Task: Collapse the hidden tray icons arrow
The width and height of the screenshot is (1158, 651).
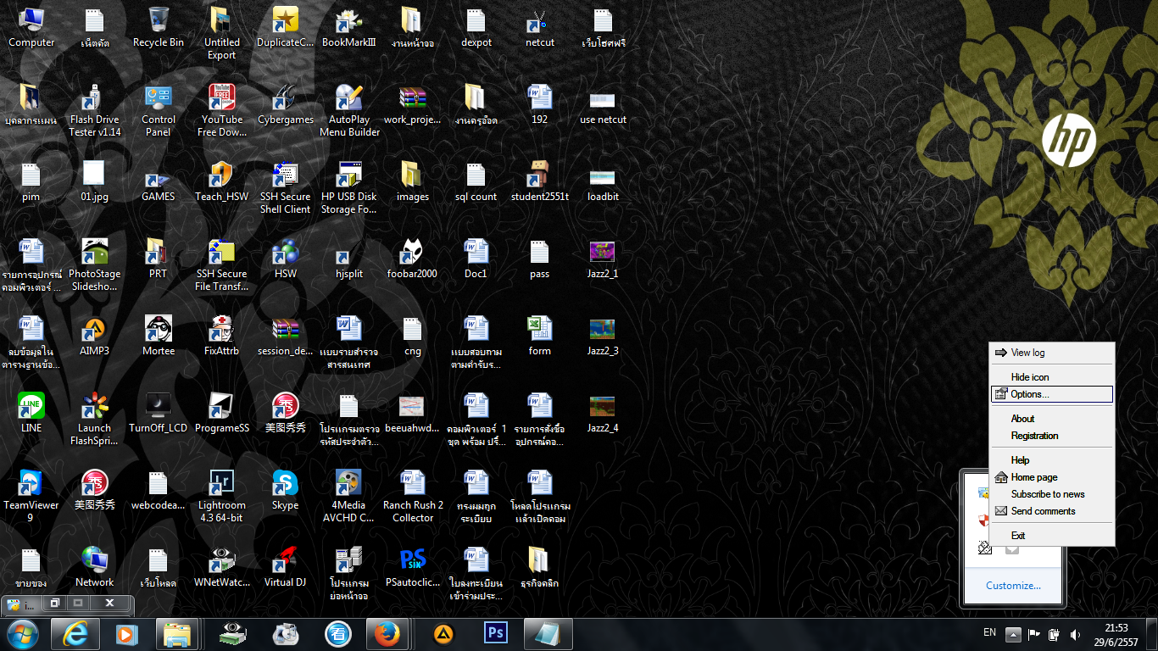Action: 1013,634
